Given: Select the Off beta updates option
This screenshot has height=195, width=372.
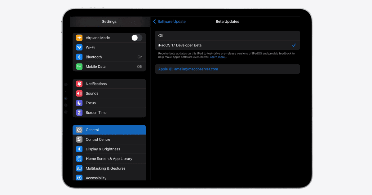Looking at the screenshot, I should point(227,36).
